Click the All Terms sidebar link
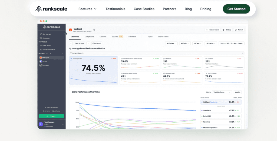The width and height of the screenshot is (277, 141). 47,111
